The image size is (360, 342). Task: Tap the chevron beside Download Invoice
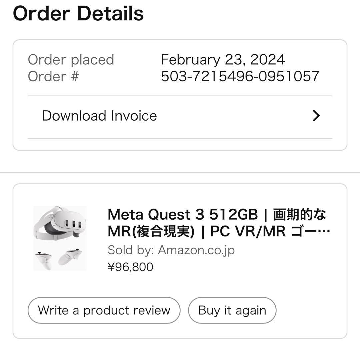[315, 116]
